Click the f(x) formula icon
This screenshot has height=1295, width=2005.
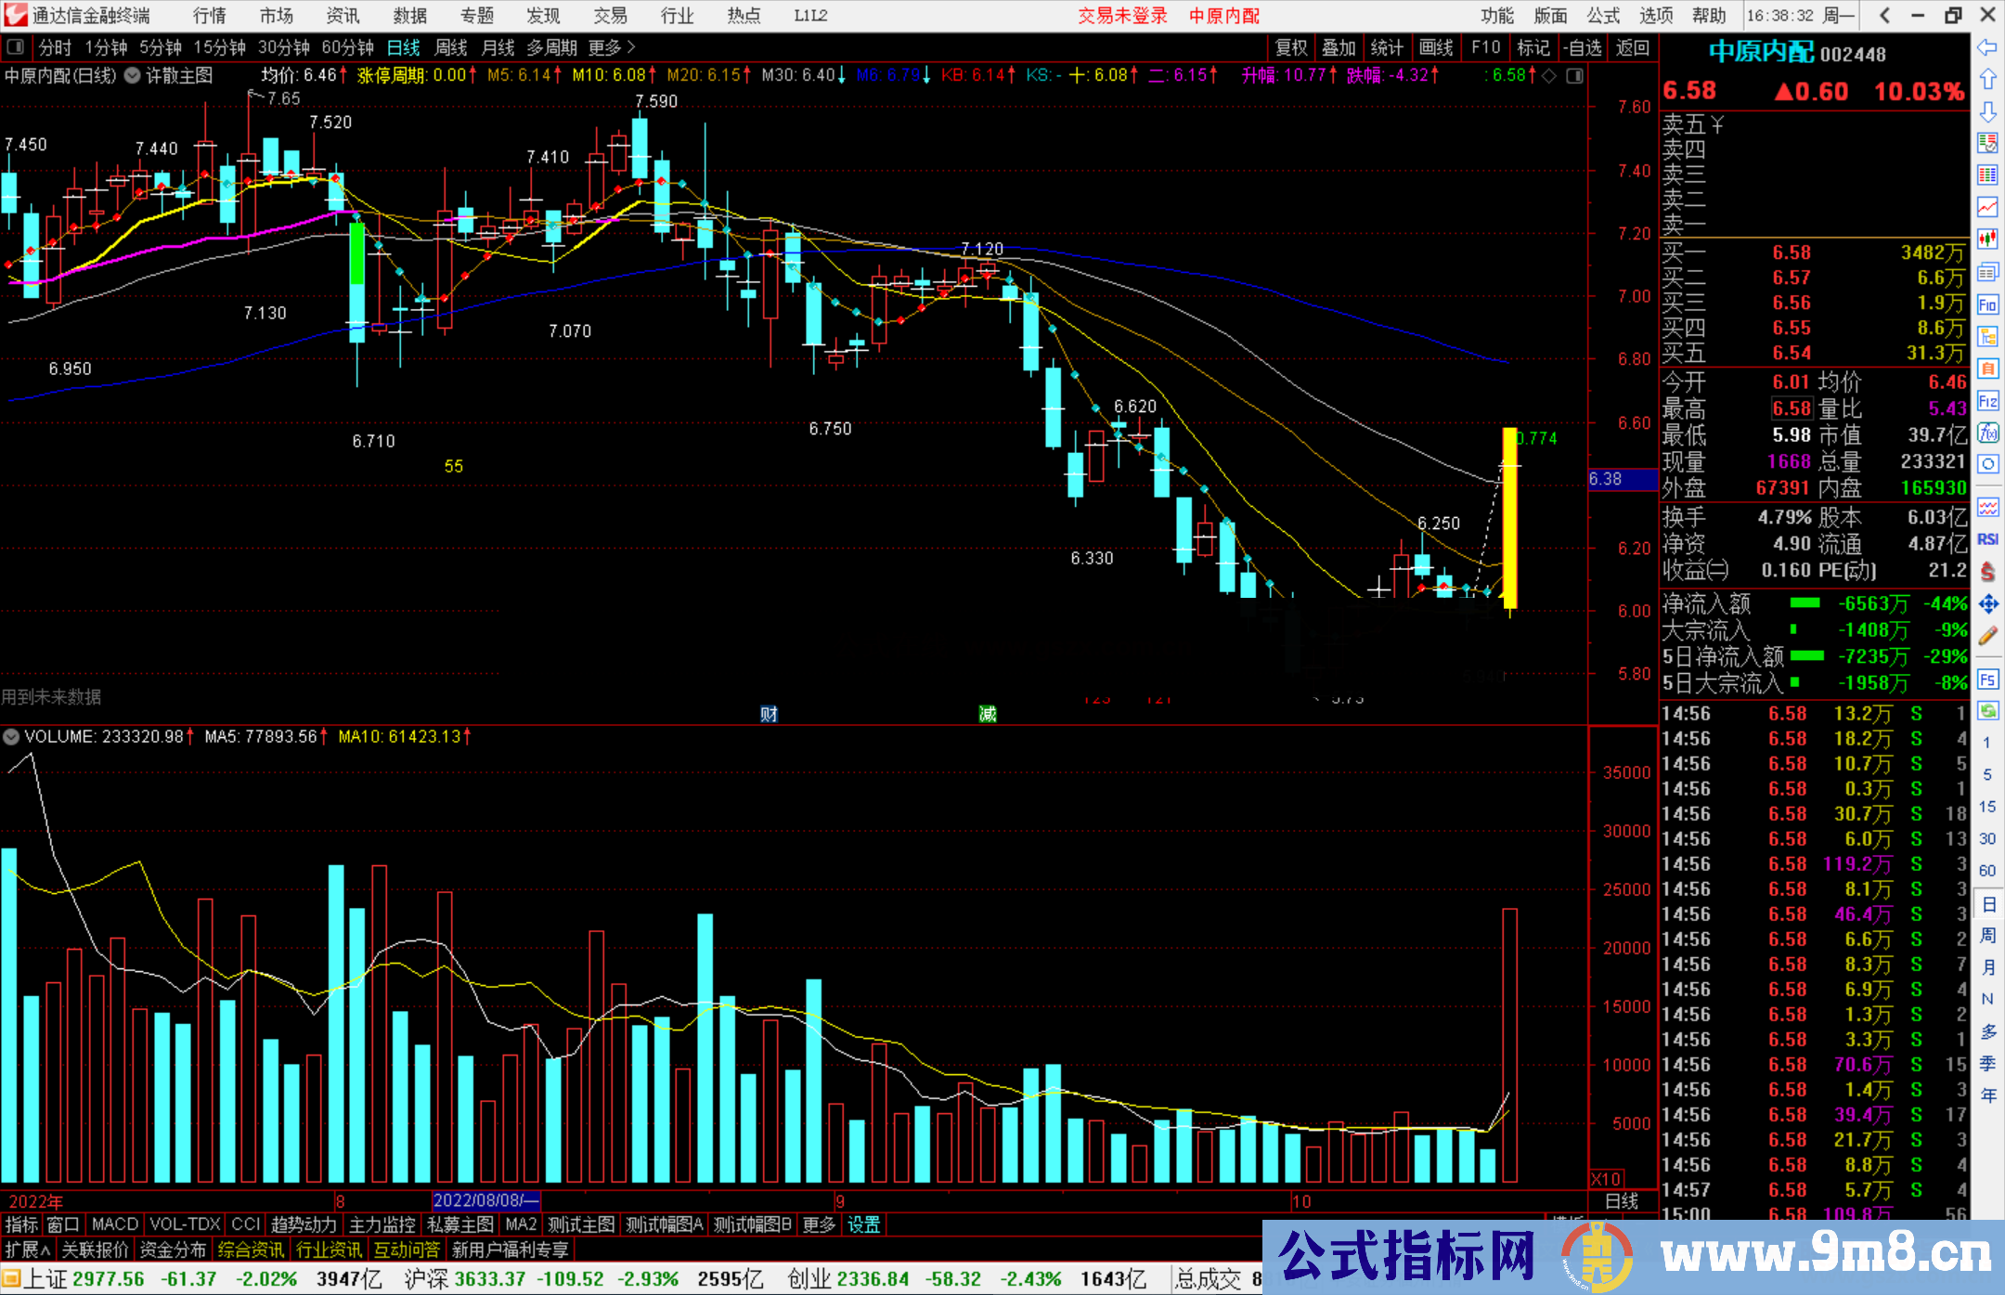pos(1987,433)
